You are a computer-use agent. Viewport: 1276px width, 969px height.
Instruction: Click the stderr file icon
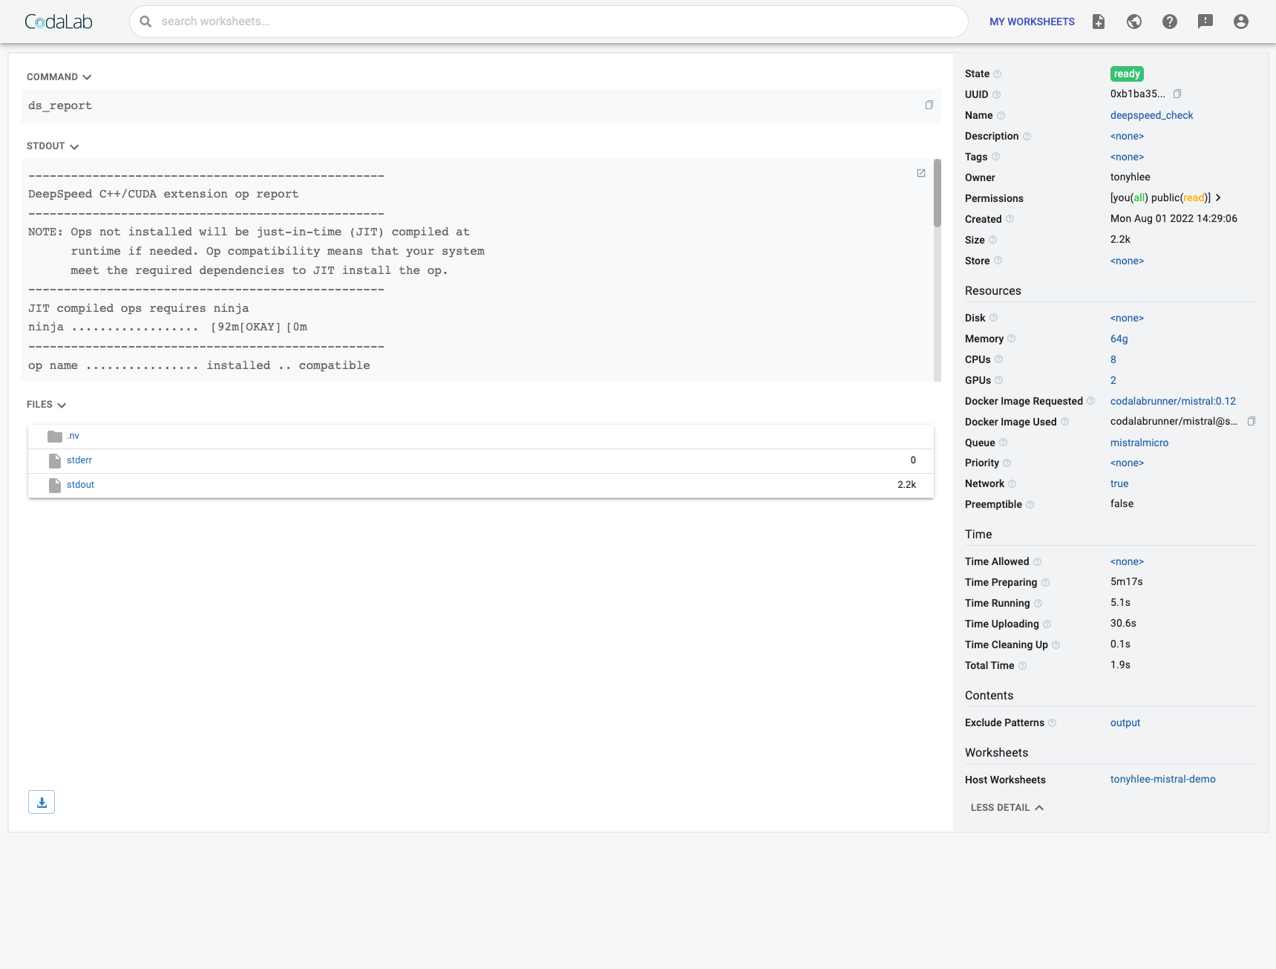click(55, 460)
